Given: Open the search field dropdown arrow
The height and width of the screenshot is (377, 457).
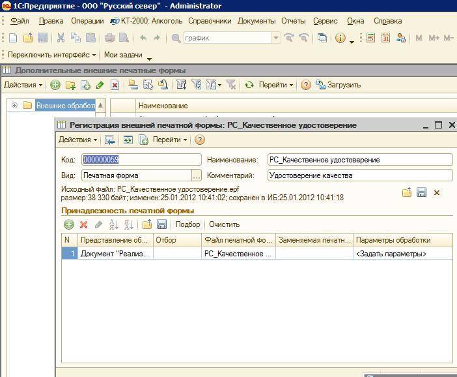Looking at the screenshot, I should pyautogui.click(x=276, y=38).
